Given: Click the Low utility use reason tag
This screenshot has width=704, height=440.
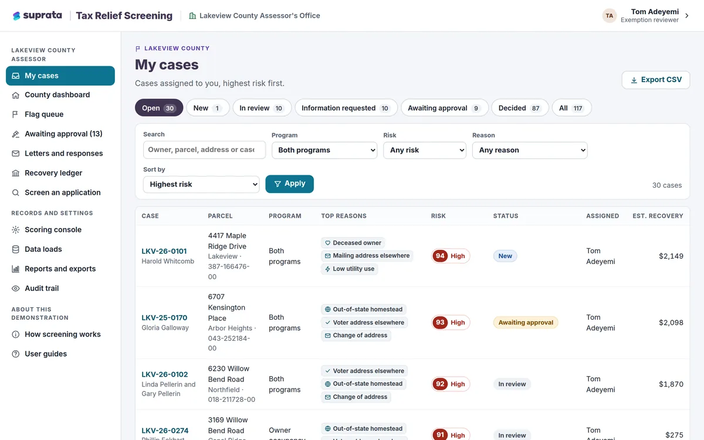Looking at the screenshot, I should pos(349,269).
